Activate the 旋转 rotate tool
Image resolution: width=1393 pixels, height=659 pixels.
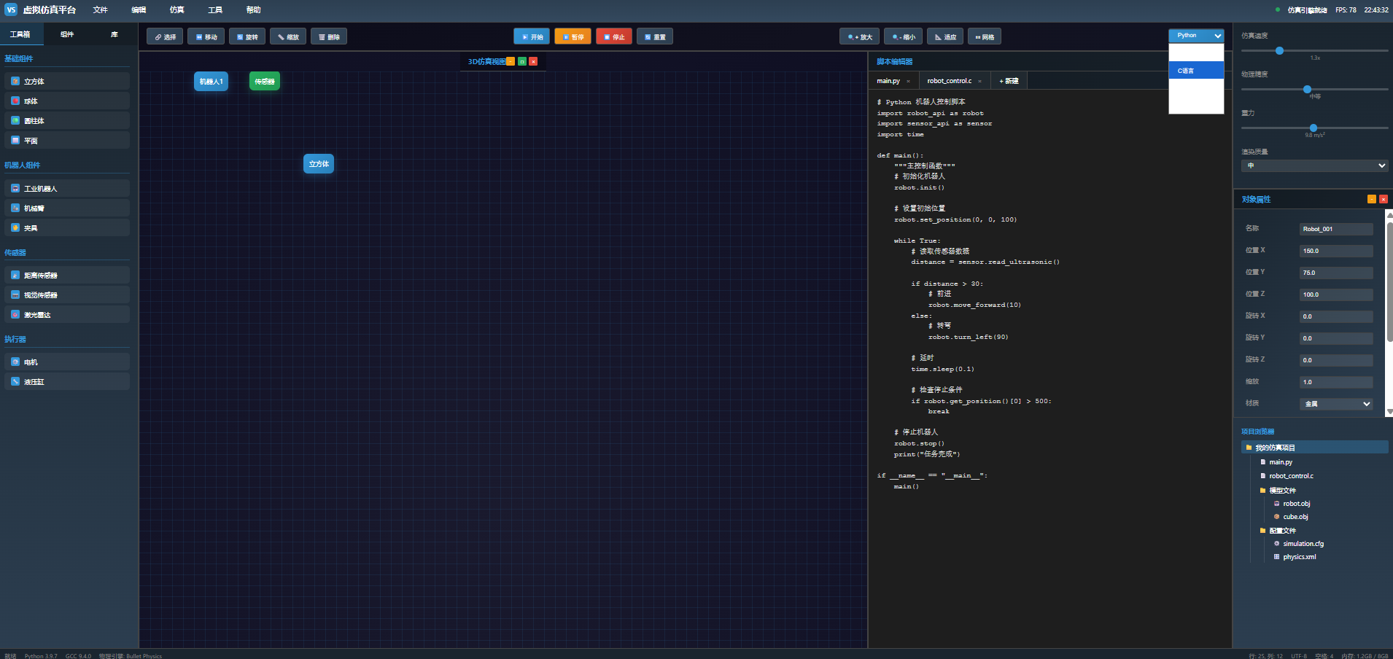(247, 36)
